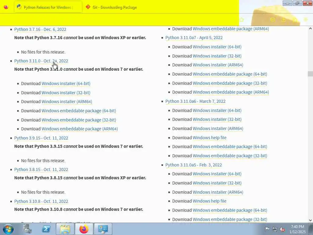Download 3.11.0a7 Windows installer (32-bit)

(x=217, y=56)
